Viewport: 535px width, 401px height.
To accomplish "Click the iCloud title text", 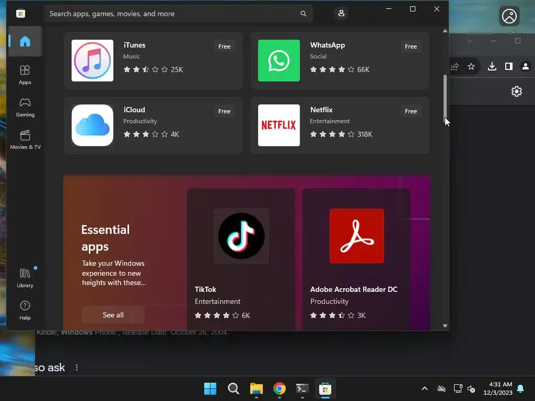I will pyautogui.click(x=134, y=110).
